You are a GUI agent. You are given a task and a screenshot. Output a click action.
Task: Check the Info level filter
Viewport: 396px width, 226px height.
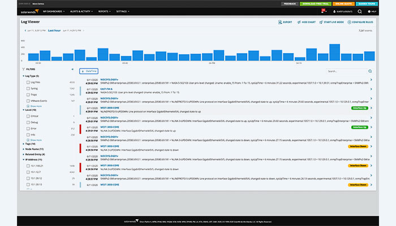[28, 134]
